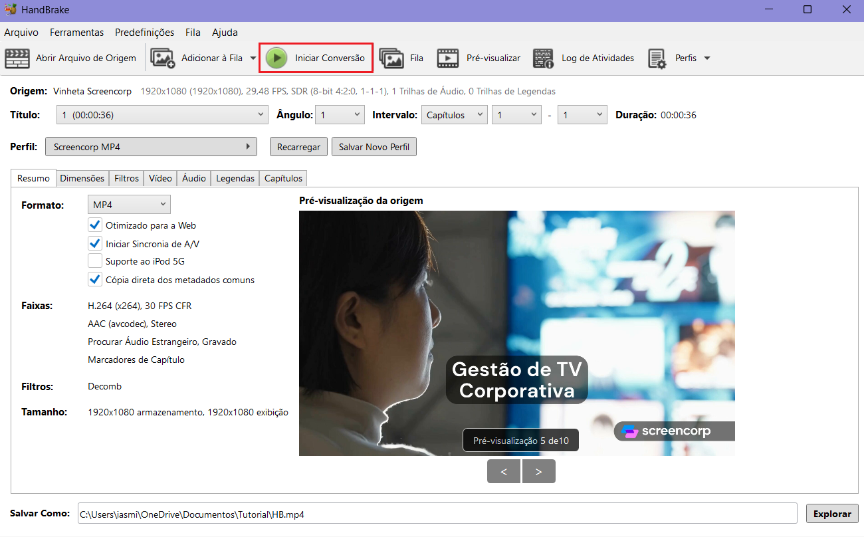Expand the Formato MP4 dropdown
This screenshot has height=537, width=864.
[x=129, y=205]
